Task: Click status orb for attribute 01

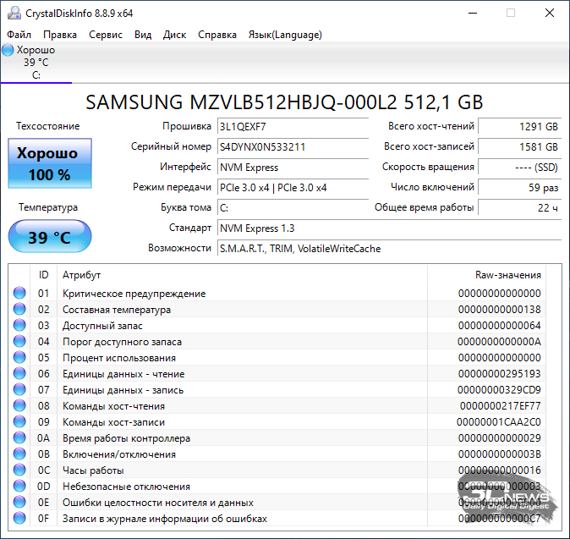Action: [x=19, y=293]
